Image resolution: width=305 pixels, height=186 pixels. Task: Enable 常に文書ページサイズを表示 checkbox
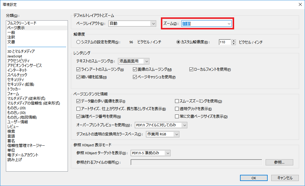[177, 116]
